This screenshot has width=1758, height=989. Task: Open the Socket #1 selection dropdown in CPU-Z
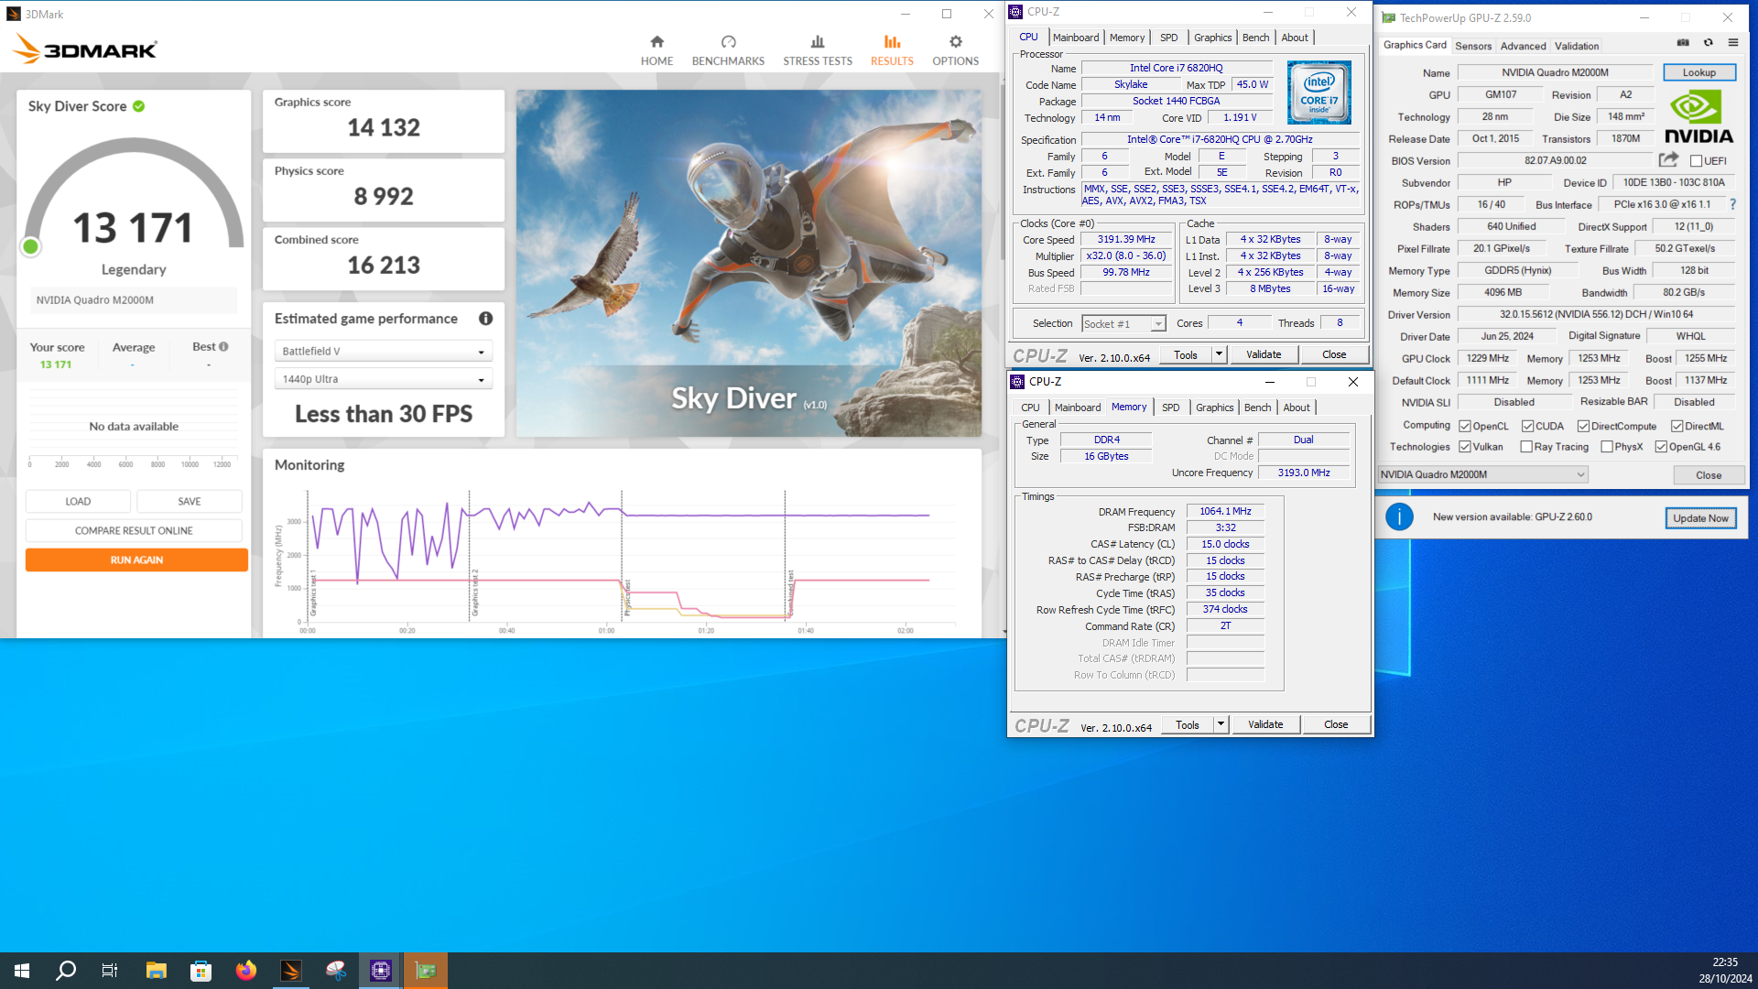pyautogui.click(x=1123, y=323)
